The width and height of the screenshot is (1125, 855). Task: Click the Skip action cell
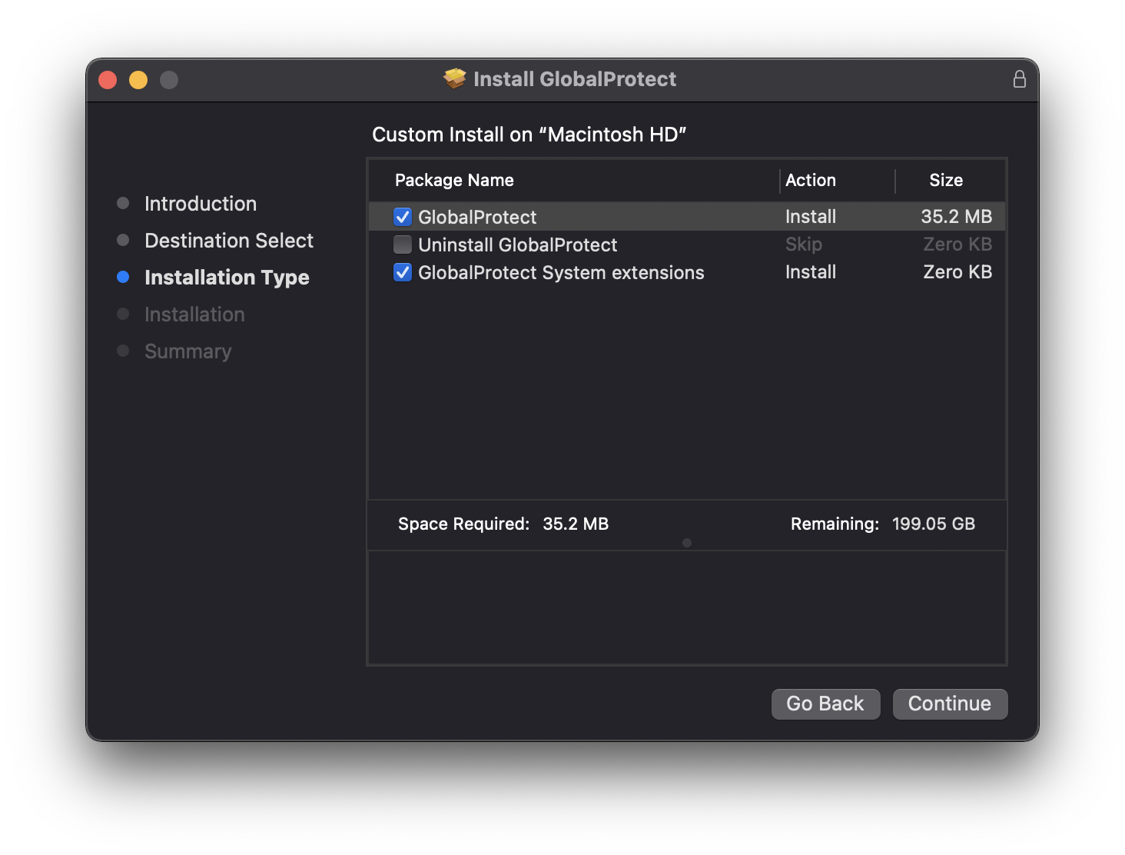804,245
